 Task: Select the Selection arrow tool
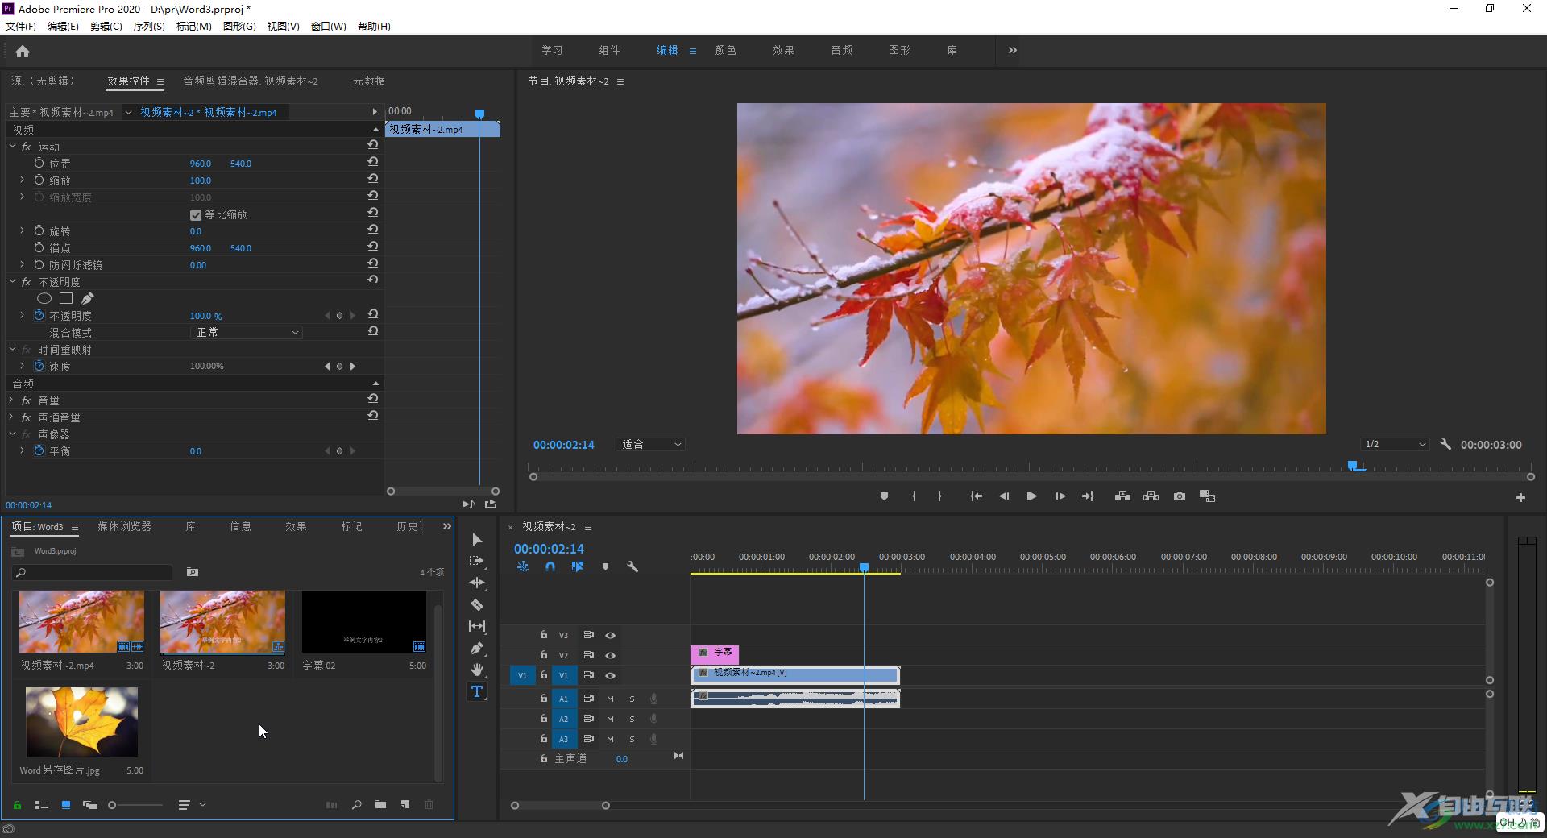(x=477, y=539)
